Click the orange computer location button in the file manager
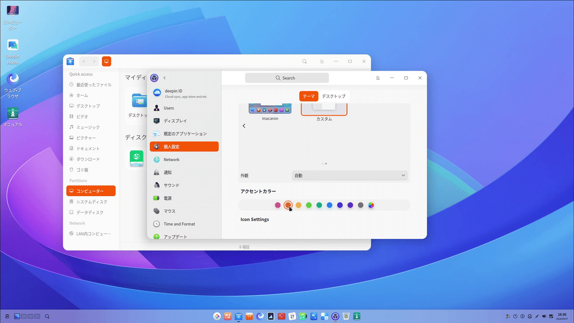 (x=107, y=61)
